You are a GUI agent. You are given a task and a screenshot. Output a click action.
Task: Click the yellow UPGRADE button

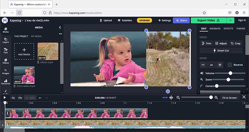click(x=144, y=20)
